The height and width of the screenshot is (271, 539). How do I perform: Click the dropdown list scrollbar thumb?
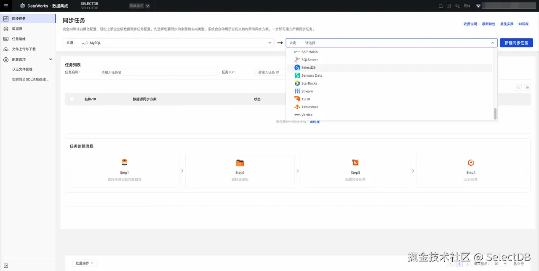point(495,113)
